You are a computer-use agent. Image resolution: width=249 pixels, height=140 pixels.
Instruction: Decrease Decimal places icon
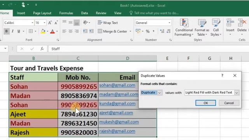point(168,31)
